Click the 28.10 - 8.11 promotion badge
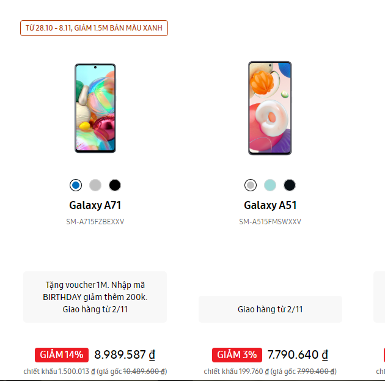Image resolution: width=385 pixels, height=385 pixels. click(x=94, y=28)
